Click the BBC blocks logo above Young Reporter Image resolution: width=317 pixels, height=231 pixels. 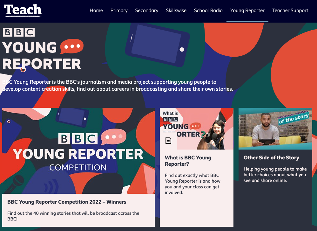pos(19,32)
